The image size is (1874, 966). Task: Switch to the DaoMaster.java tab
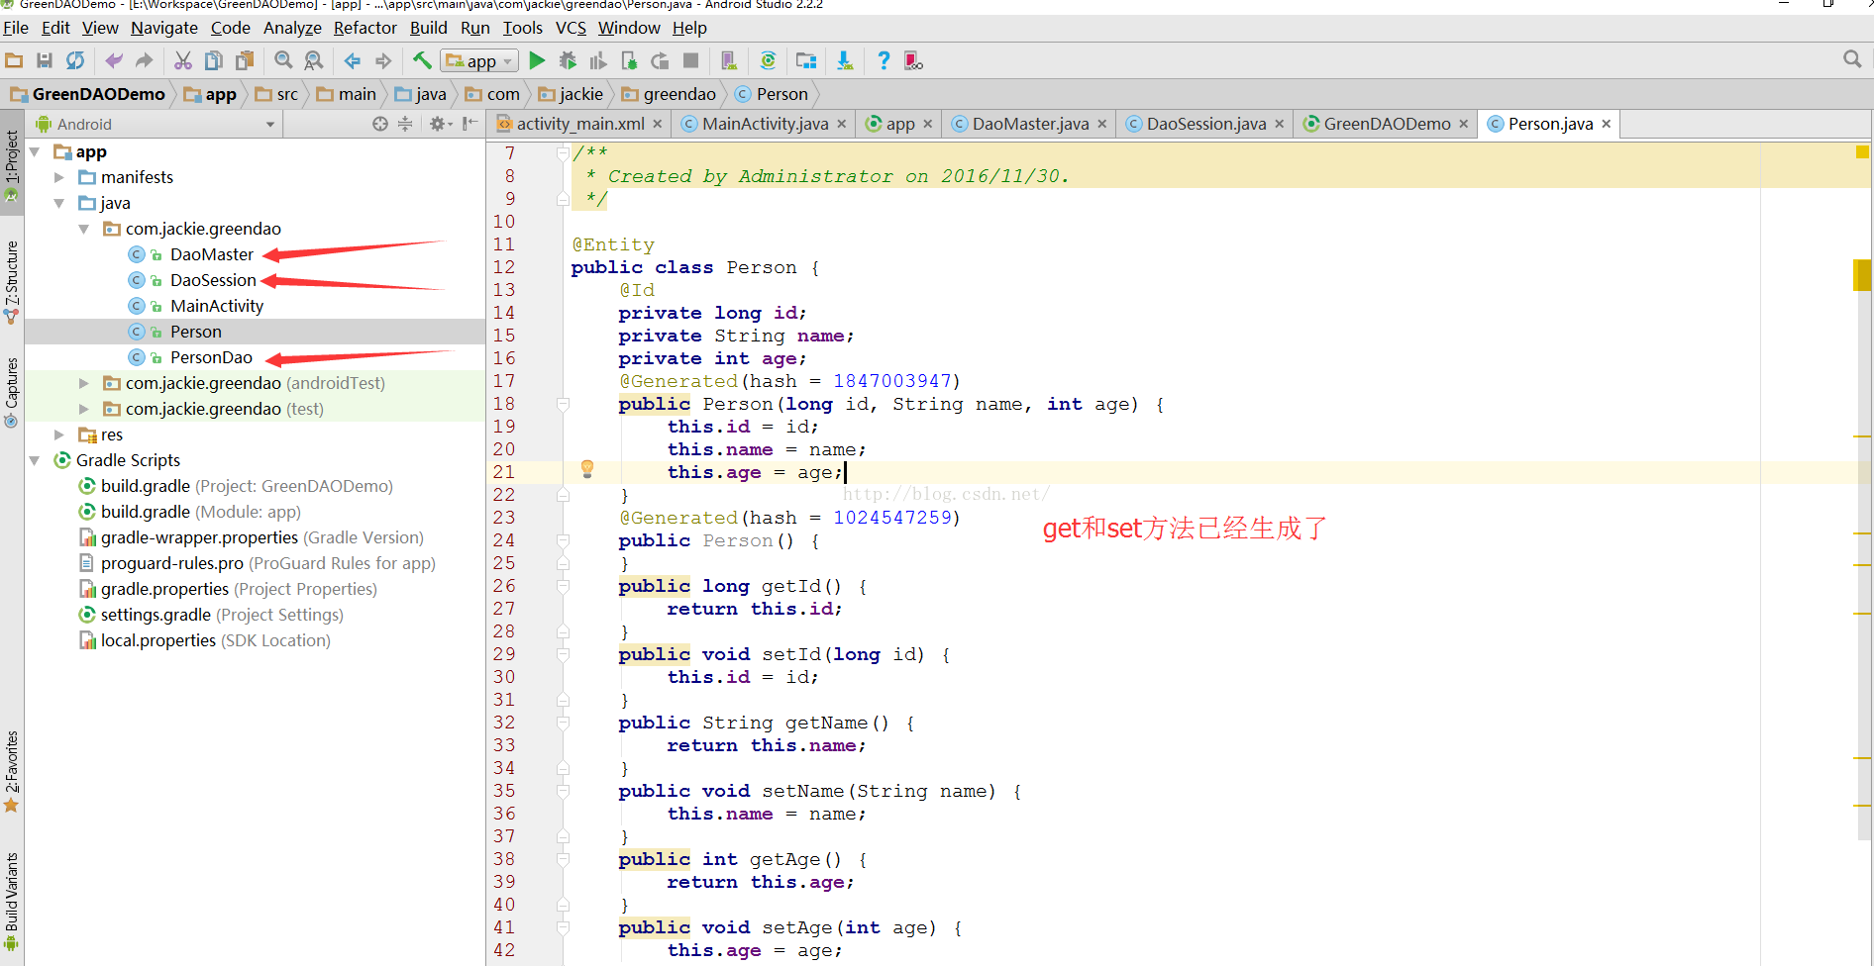coord(1030,124)
